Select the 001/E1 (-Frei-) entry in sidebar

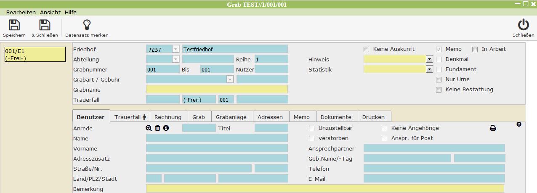(x=35, y=54)
